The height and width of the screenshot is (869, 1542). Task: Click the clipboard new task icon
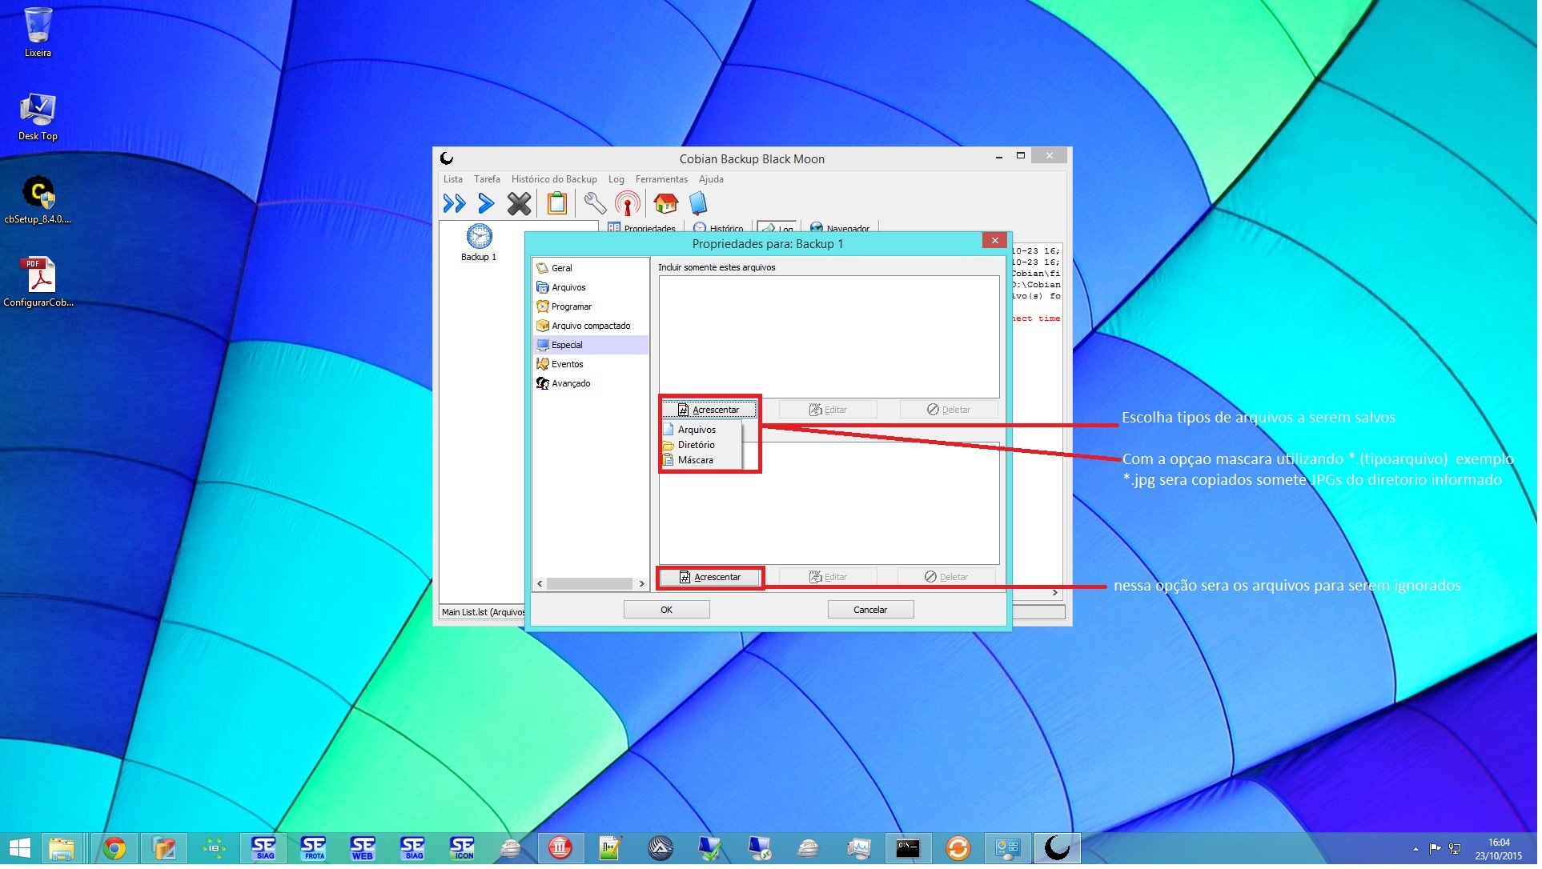tap(557, 204)
